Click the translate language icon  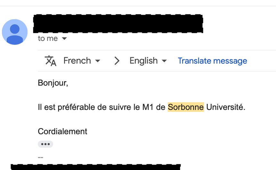[x=50, y=61]
